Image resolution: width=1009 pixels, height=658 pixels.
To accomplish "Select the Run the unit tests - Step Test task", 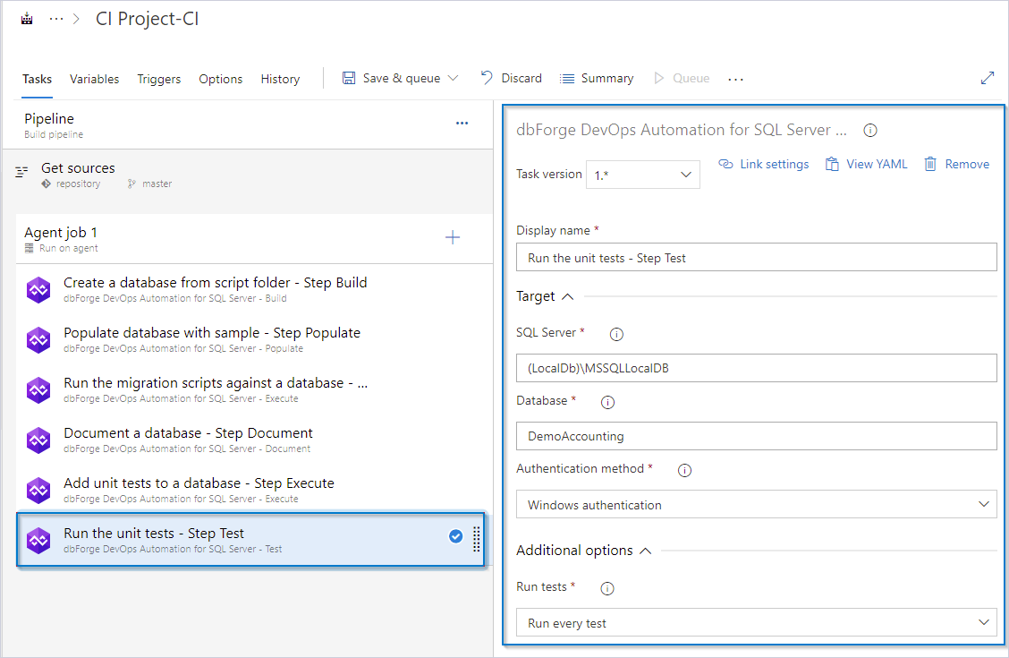I will click(x=251, y=540).
